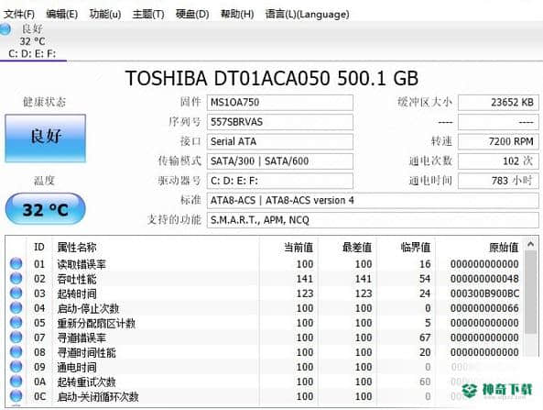Click raw value 000000000066
Viewport: 543px width, 410px height.
click(x=484, y=308)
